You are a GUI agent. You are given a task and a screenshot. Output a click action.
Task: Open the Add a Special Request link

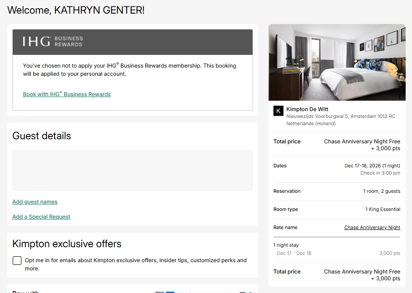tap(41, 217)
